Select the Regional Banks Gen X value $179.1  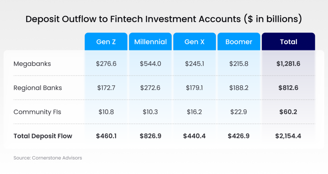click(x=194, y=88)
